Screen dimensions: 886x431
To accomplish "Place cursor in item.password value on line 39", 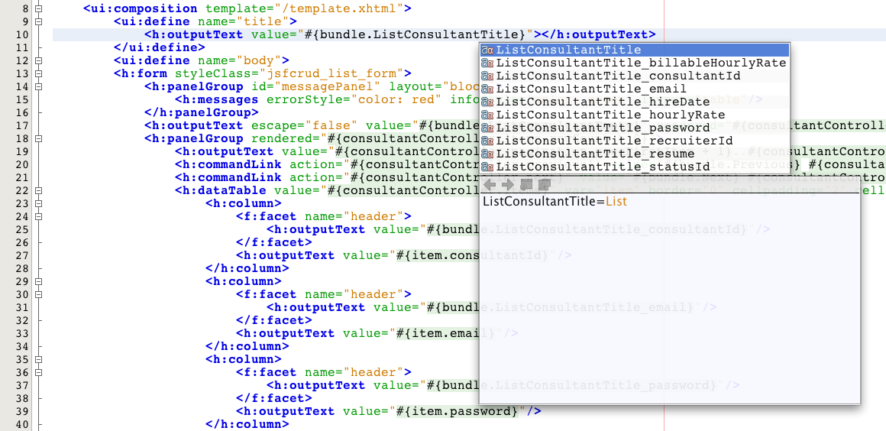I will pyautogui.click(x=458, y=412).
